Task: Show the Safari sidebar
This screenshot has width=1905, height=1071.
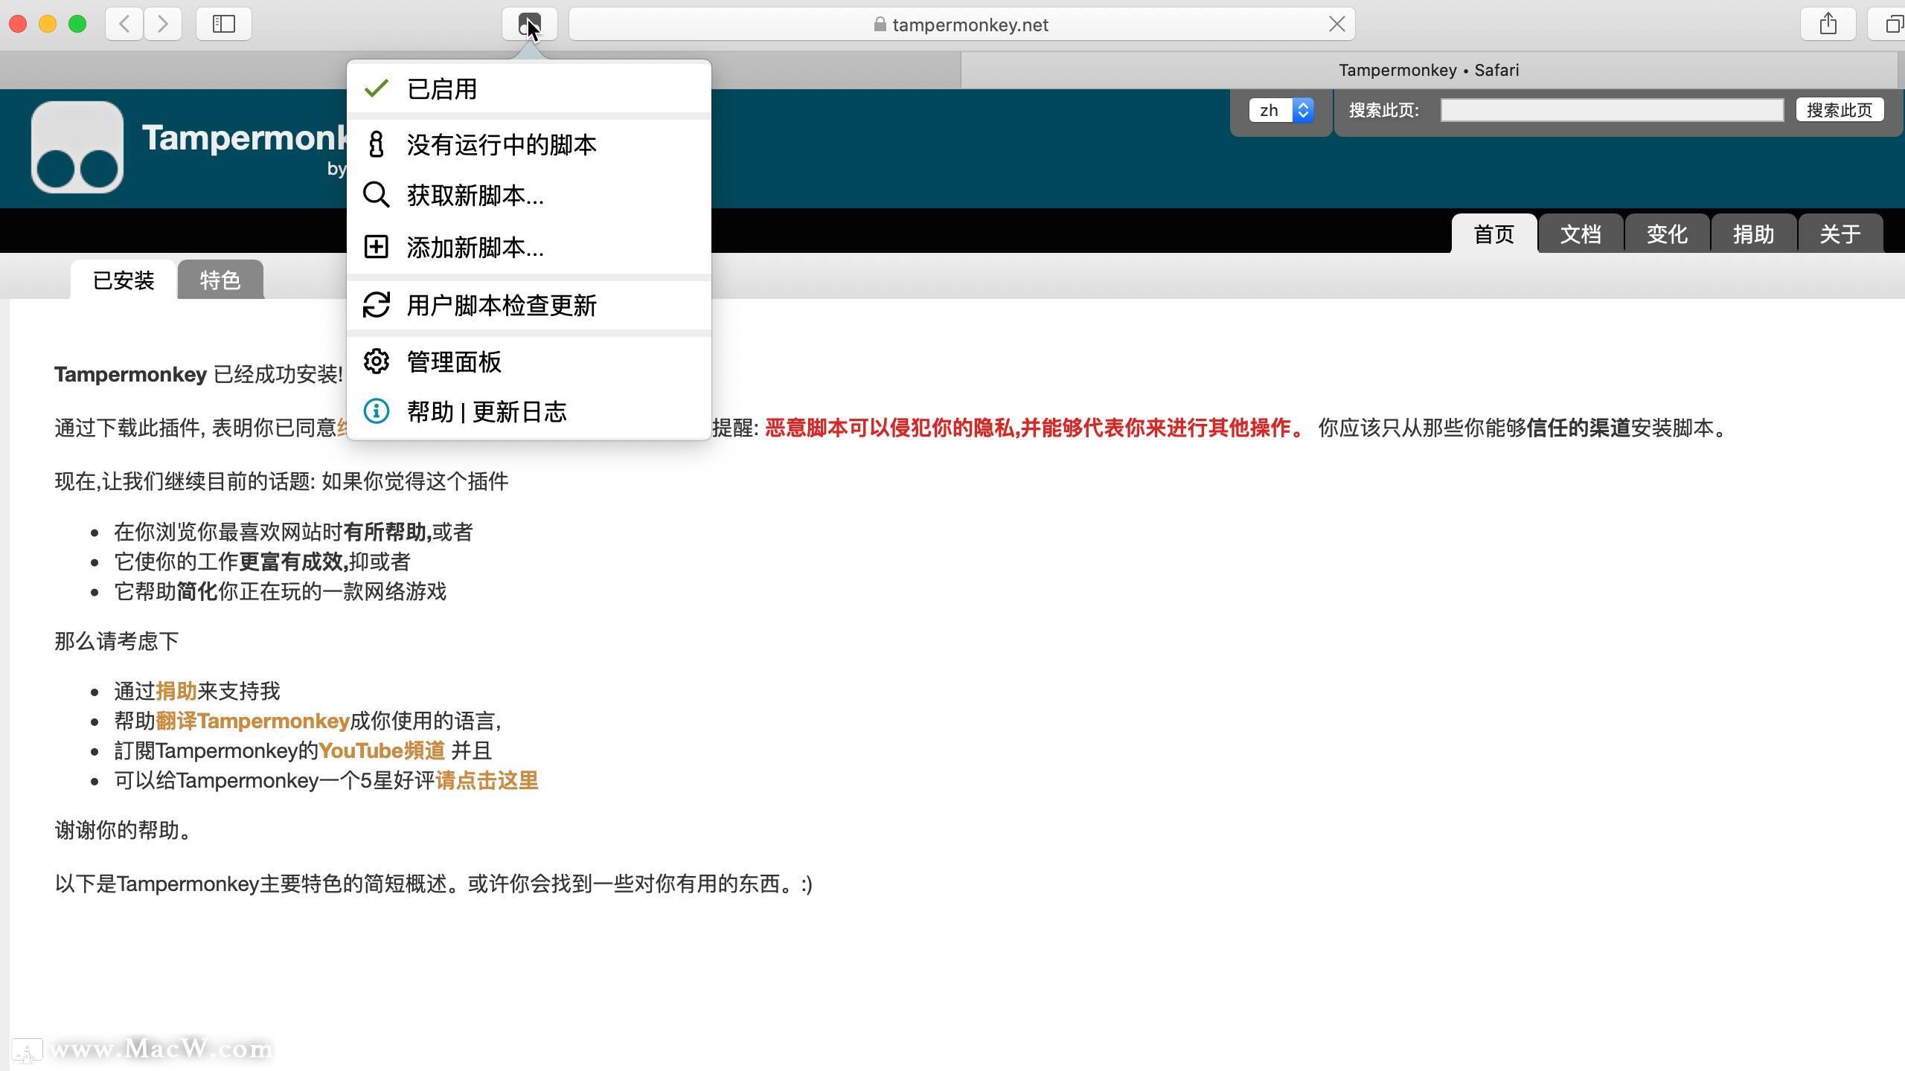Action: coord(224,25)
